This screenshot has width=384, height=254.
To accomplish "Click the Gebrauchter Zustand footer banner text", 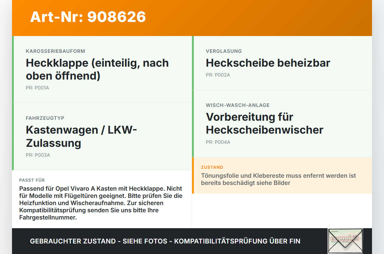I will click(x=165, y=241).
